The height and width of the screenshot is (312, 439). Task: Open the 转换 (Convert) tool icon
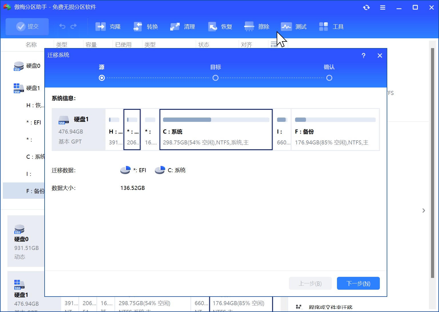(137, 26)
